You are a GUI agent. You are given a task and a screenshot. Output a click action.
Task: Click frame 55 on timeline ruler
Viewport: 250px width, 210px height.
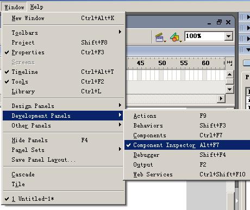click(x=184, y=63)
